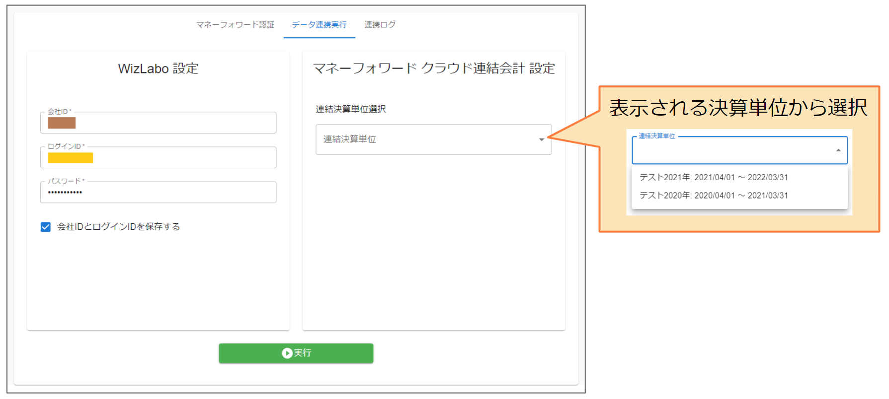
Task: Click the 連結決算単位 dropdown arrow
Action: tap(542, 139)
